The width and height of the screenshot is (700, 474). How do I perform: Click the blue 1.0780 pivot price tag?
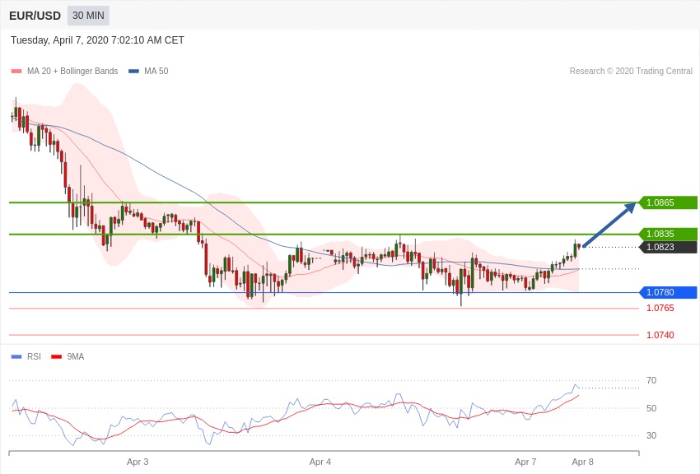[x=669, y=292]
